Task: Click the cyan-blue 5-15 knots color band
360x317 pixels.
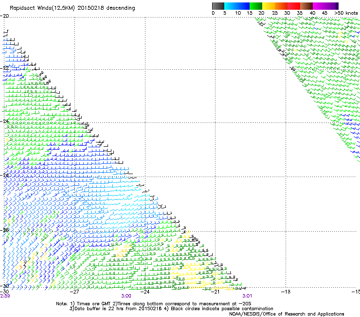Action: (x=237, y=6)
